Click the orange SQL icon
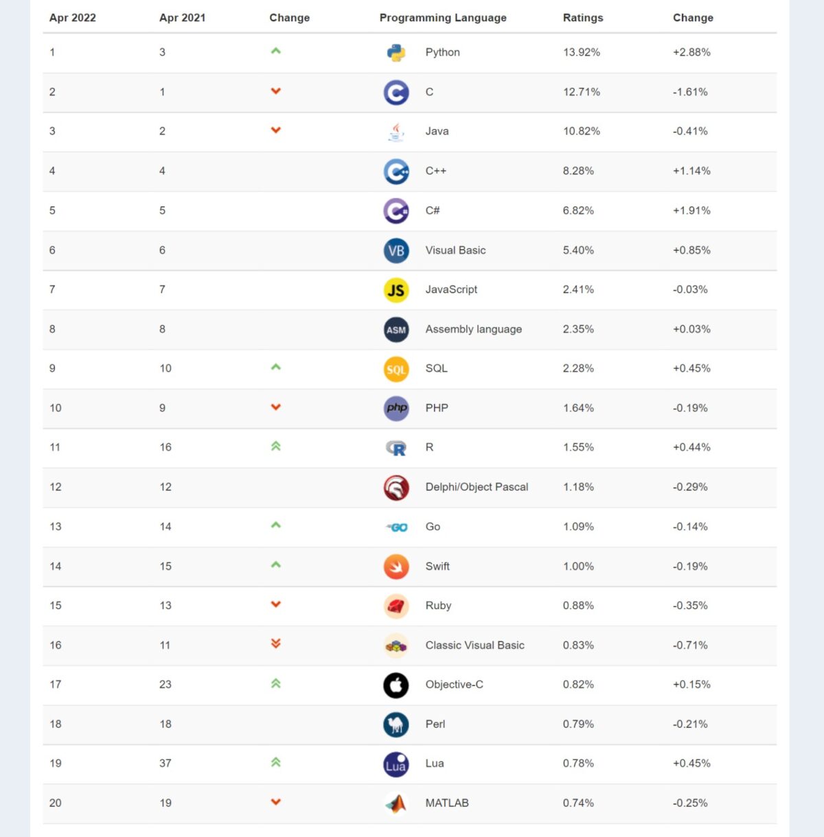Viewport: 824px width, 837px height. (396, 369)
